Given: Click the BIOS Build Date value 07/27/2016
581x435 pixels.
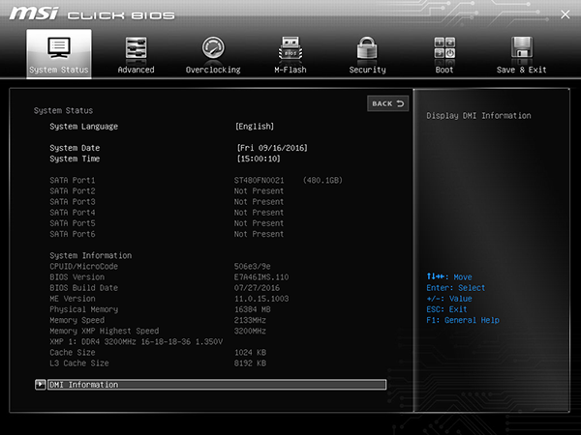Looking at the screenshot, I should [x=257, y=288].
